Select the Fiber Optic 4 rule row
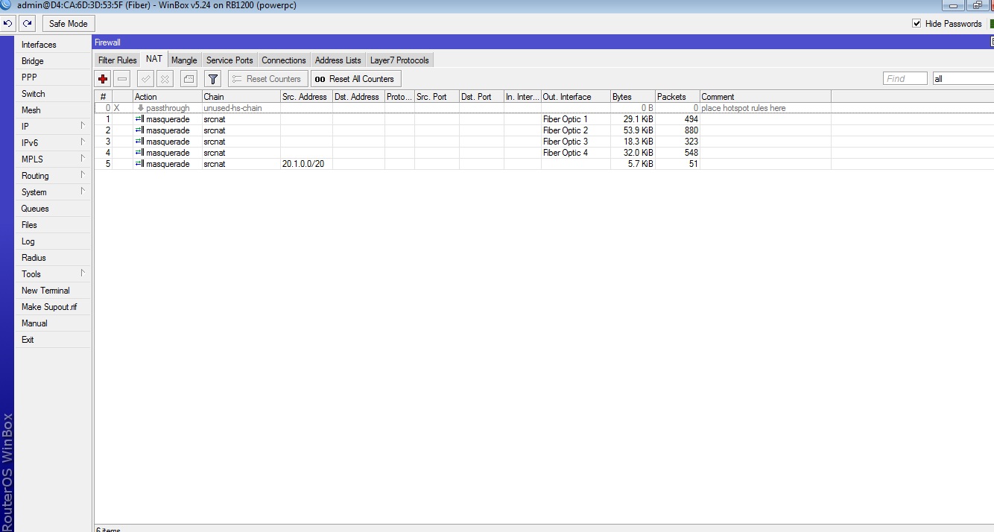This screenshot has width=994, height=532. (544, 153)
